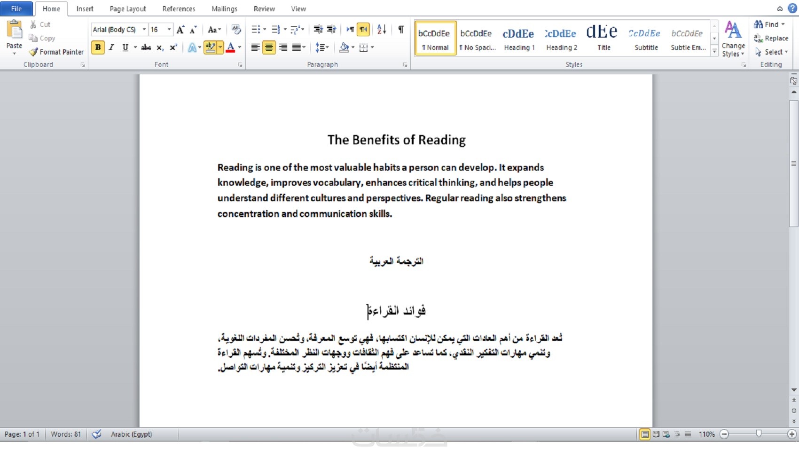Click the Increase Indent icon
Screen dimensions: 799x456
click(x=331, y=30)
